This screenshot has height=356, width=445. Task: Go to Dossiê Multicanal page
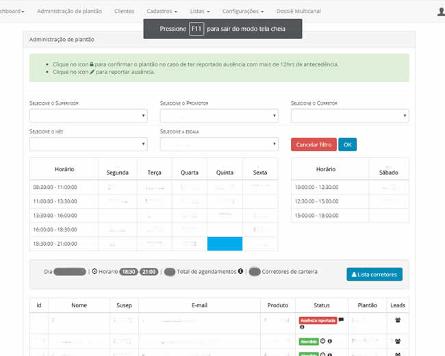[x=298, y=12]
